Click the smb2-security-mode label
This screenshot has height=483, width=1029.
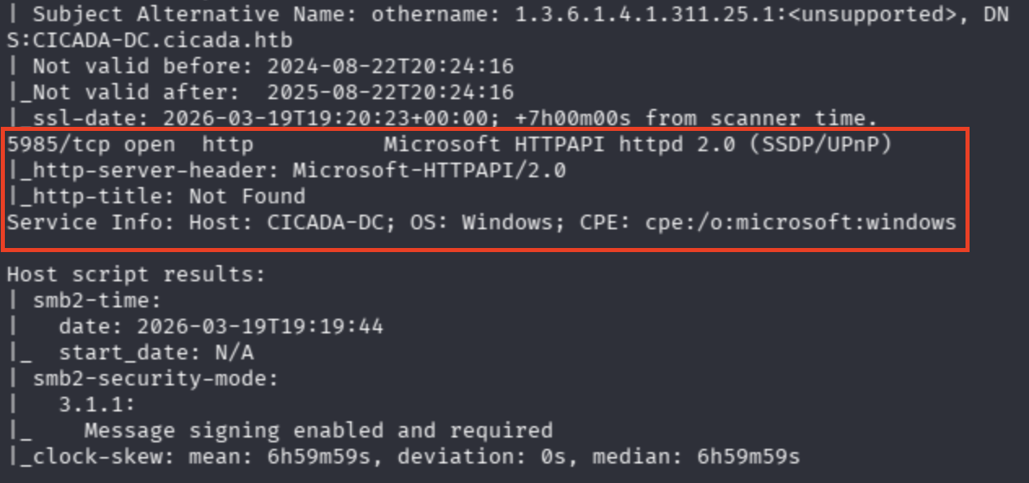tap(155, 379)
